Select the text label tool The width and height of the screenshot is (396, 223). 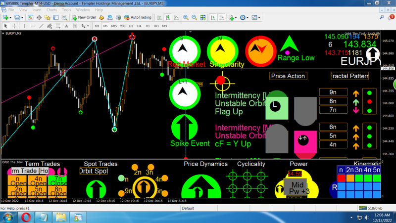[75, 26]
